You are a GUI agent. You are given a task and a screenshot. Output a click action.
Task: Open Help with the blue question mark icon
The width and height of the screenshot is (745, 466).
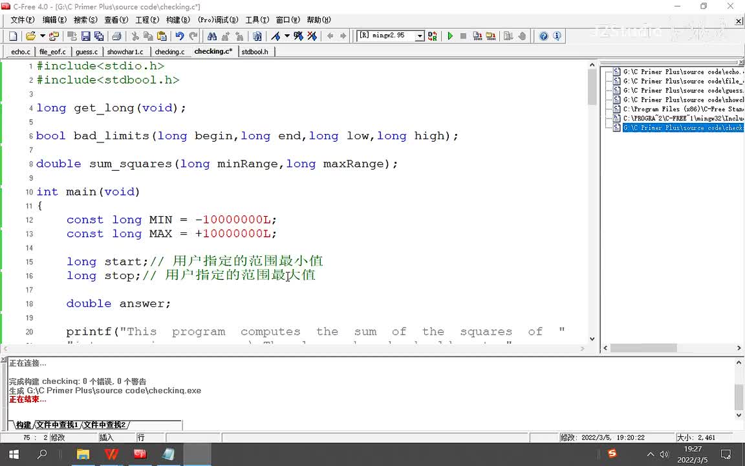point(543,36)
